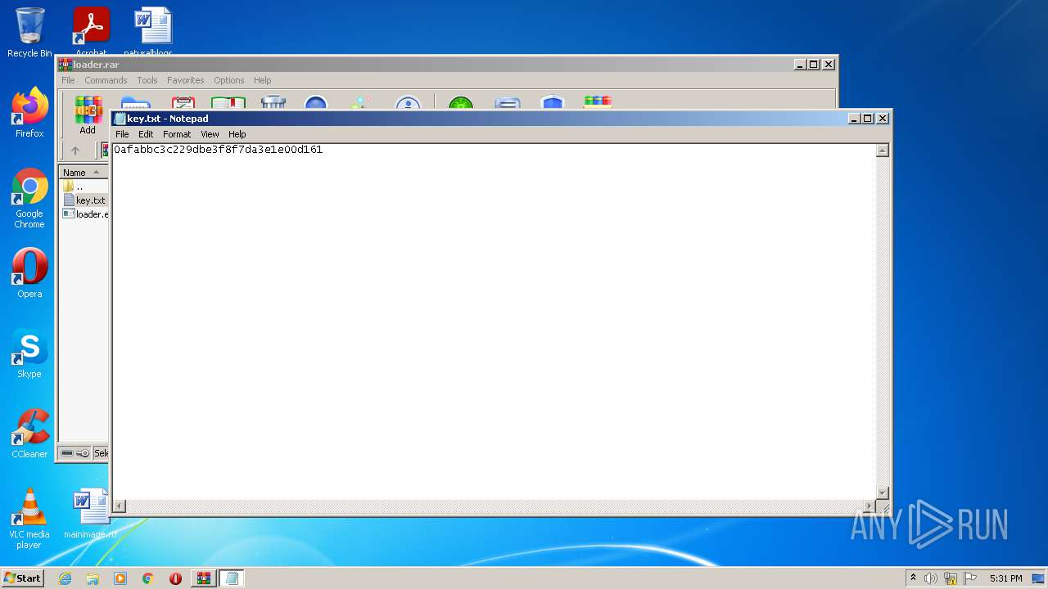Viewport: 1048px width, 589px height.
Task: Close the Notepad window
Action: 883,119
